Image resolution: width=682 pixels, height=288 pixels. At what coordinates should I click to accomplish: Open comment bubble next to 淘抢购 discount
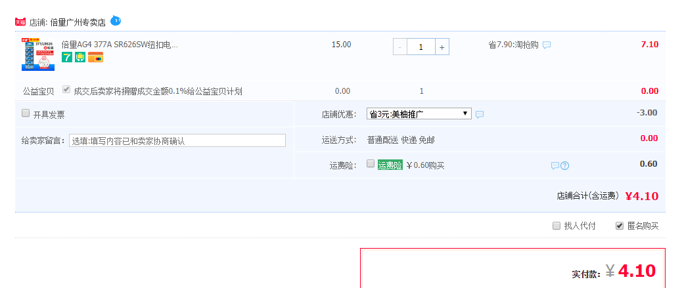[547, 45]
